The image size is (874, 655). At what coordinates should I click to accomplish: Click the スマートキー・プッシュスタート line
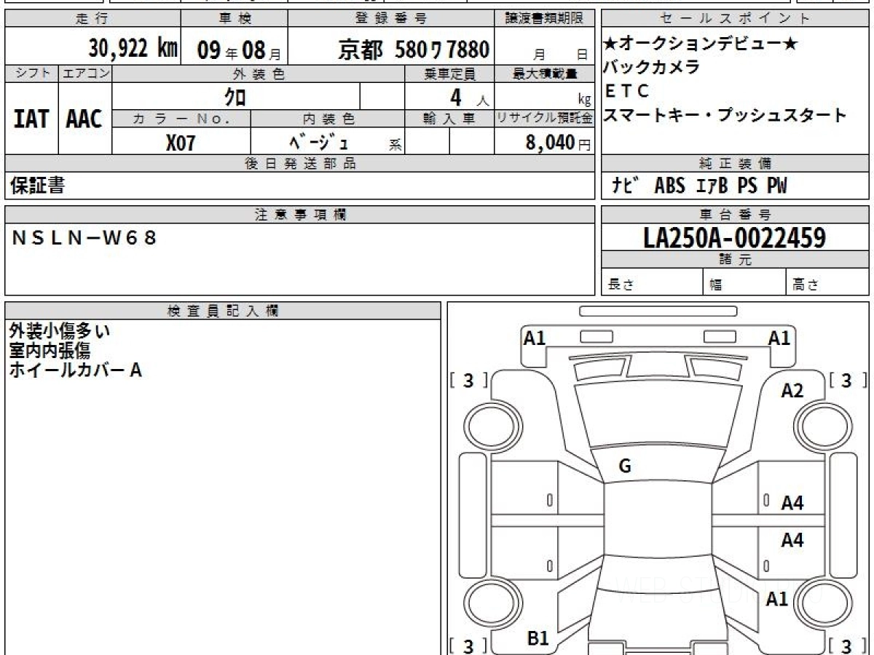coord(725,115)
